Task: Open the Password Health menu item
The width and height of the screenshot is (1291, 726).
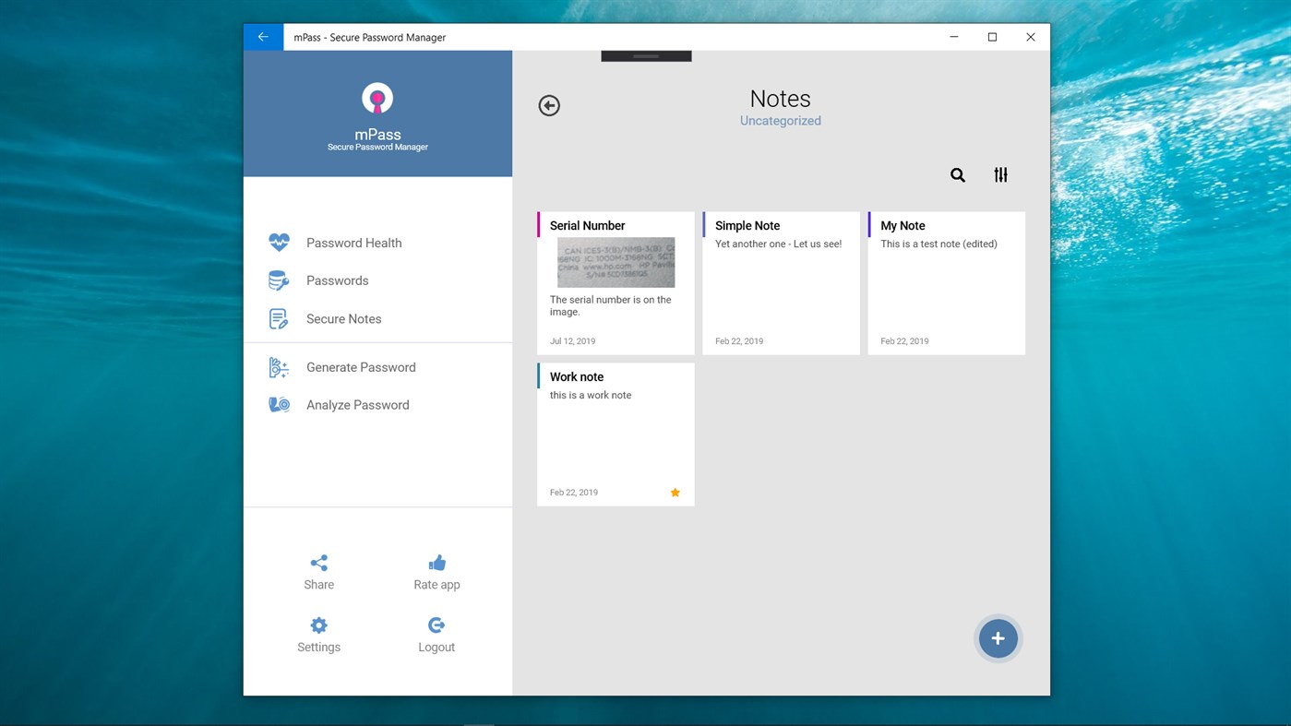Action: [377, 243]
